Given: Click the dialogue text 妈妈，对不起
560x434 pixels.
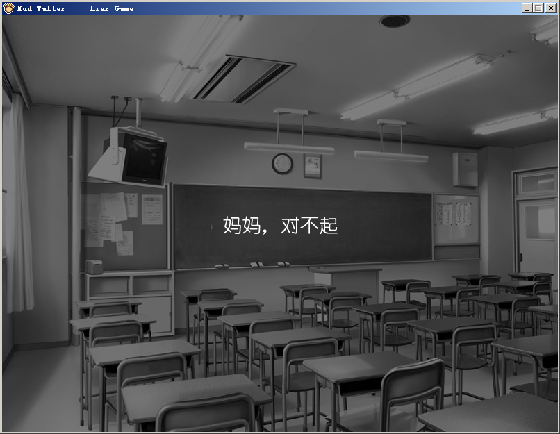Looking at the screenshot, I should [x=281, y=226].
